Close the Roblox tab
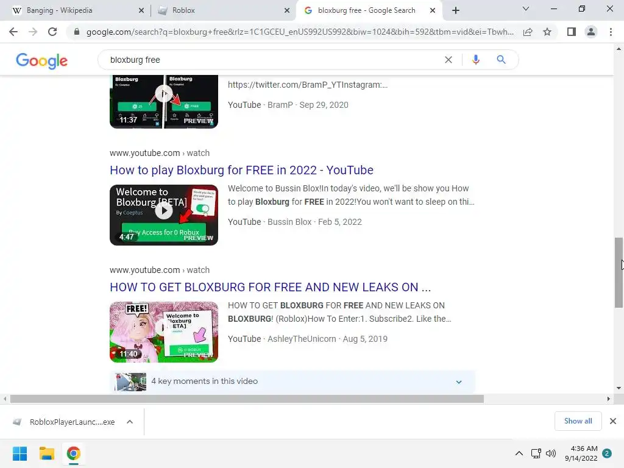 (x=287, y=10)
